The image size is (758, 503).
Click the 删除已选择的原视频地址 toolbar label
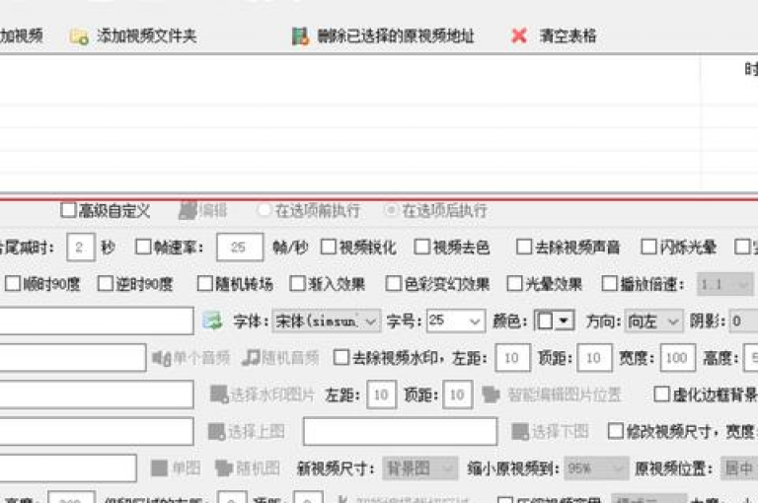click(x=396, y=36)
